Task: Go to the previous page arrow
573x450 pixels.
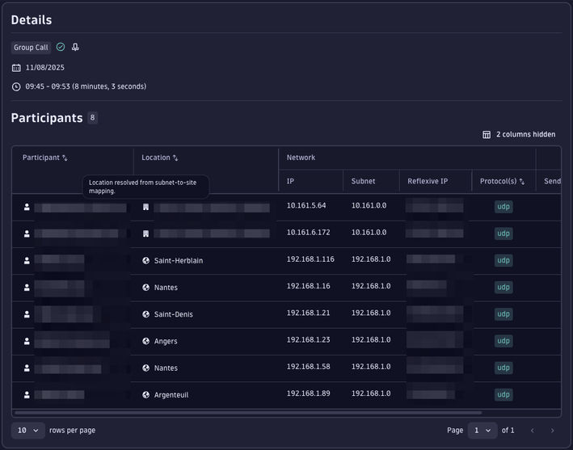Action: (533, 431)
